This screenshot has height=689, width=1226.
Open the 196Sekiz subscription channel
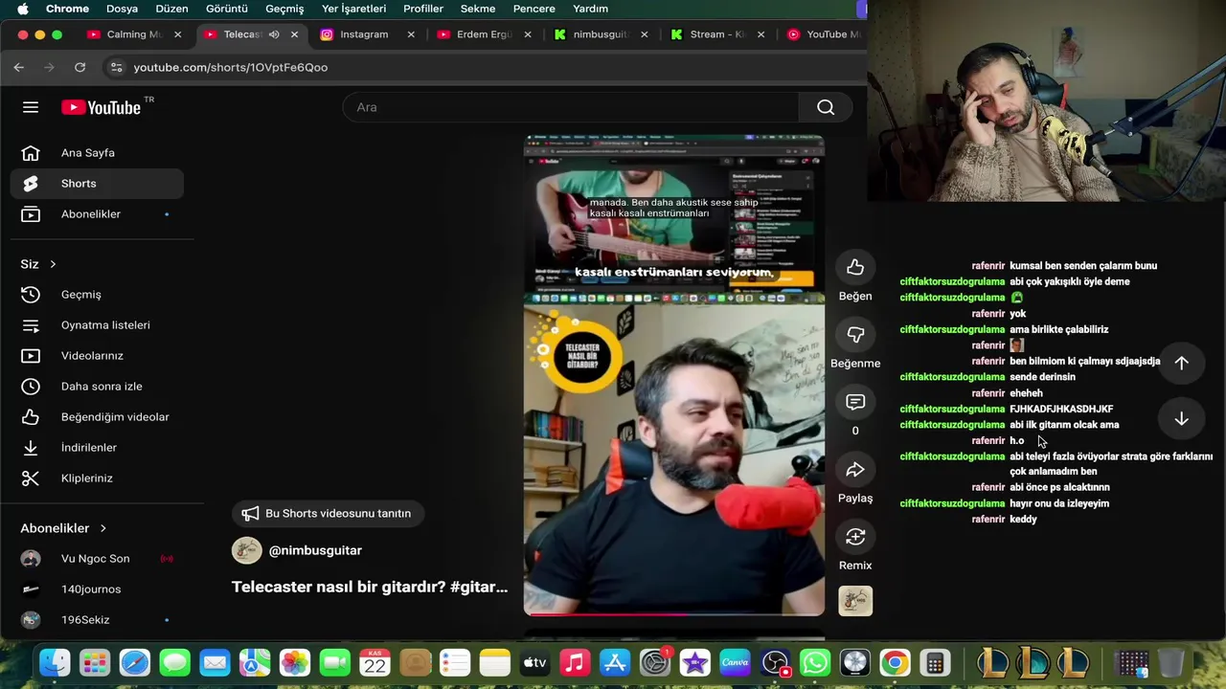click(97, 620)
